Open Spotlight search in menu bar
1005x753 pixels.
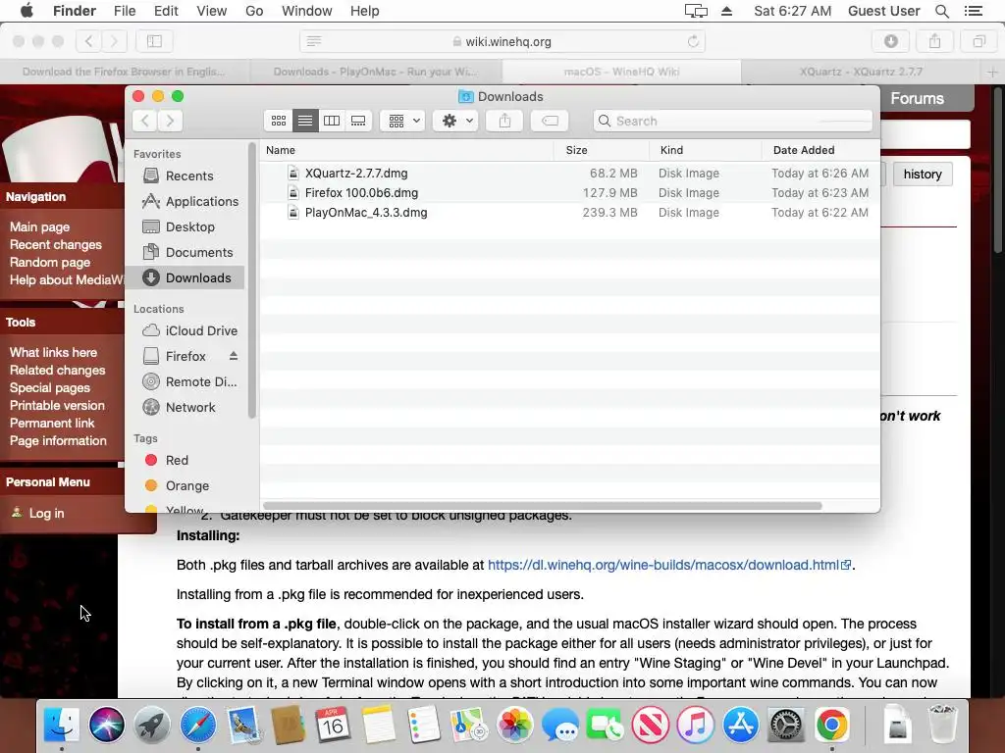point(942,11)
